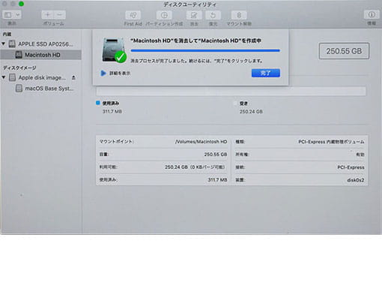Select APPLE SSD AP0256 in sidebar
Image resolution: width=382 pixels, height=298 pixels.
[46, 44]
